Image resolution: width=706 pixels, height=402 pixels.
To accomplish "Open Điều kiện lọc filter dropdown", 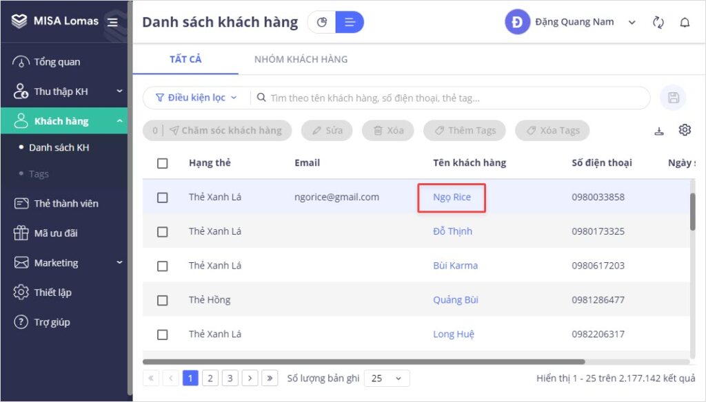I will coord(196,98).
